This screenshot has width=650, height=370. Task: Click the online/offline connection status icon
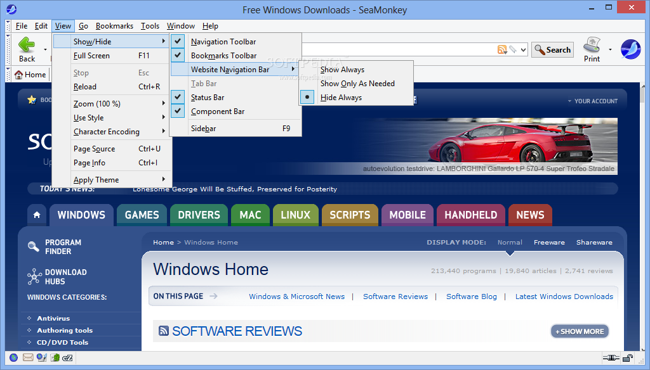(x=611, y=357)
